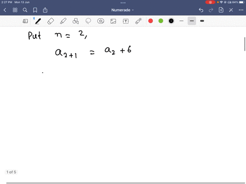Open the Elements sticker tool
246x184 pixels.
click(100, 21)
